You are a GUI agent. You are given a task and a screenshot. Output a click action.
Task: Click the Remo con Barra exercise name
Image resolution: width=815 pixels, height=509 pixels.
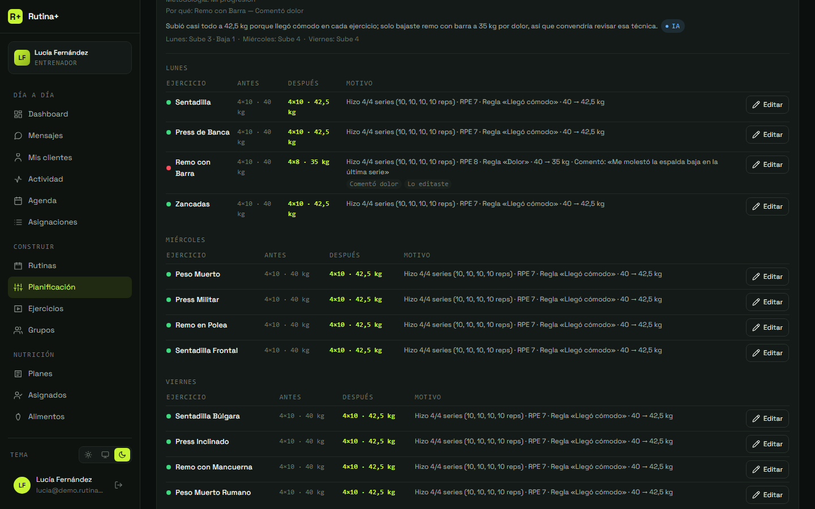tap(193, 168)
